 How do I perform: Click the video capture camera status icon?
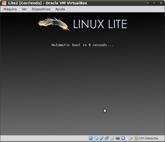click(118, 138)
